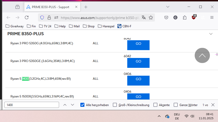The image size is (218, 122).
Task: Select BIOS version 0406 for Ryzen 5 1400
Action: point(128,74)
